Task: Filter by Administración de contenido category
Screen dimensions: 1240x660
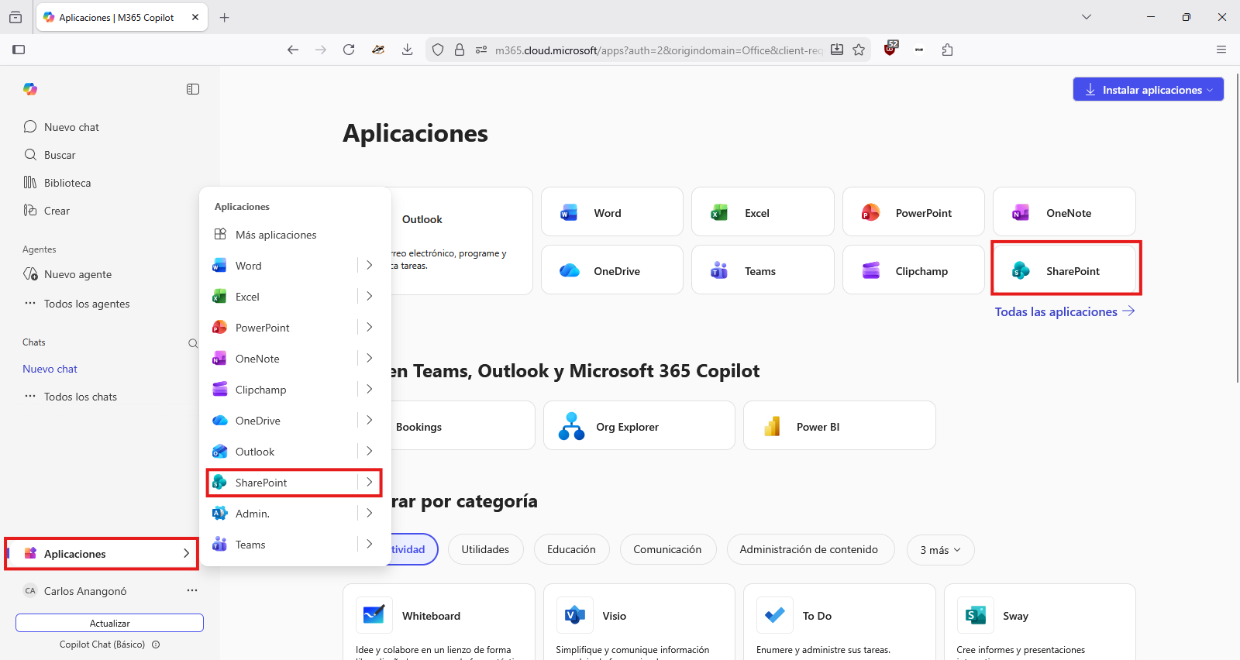Action: 809,549
